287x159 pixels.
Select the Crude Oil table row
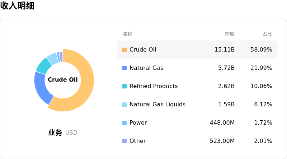tap(197, 50)
